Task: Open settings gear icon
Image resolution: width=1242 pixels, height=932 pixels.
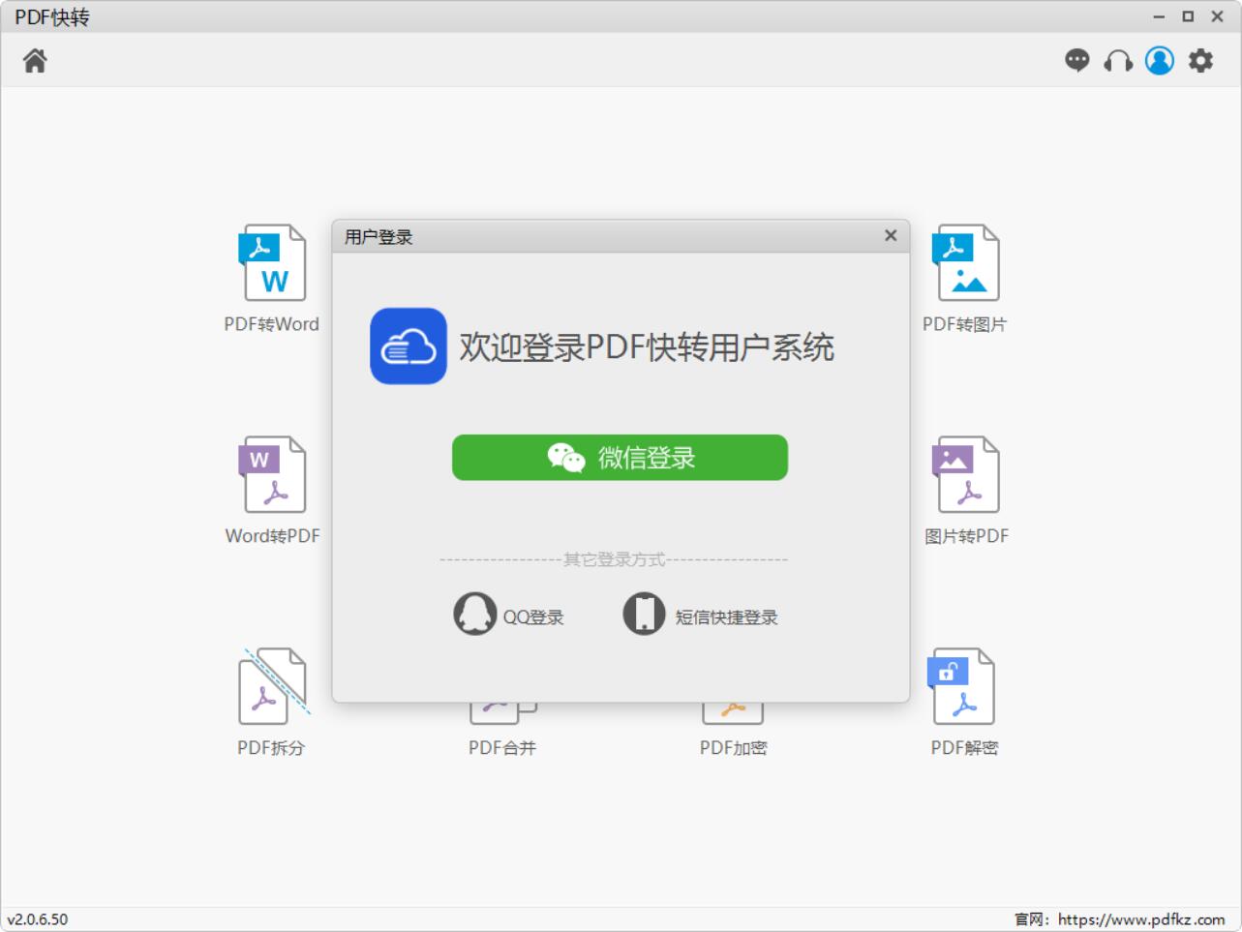Action: (x=1200, y=61)
